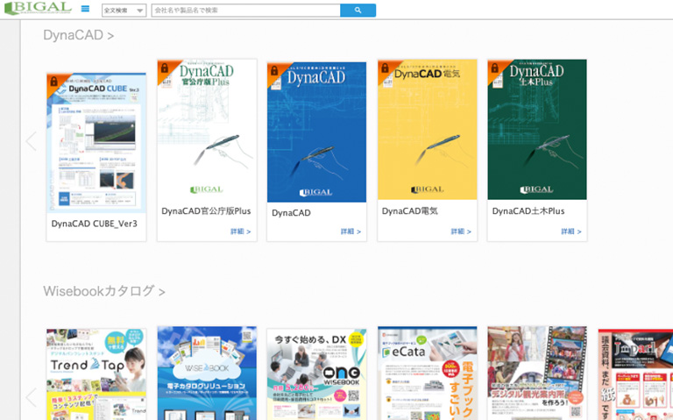
Task: Click the DynaCAD CUBE_Ver3 title text
Action: (95, 224)
